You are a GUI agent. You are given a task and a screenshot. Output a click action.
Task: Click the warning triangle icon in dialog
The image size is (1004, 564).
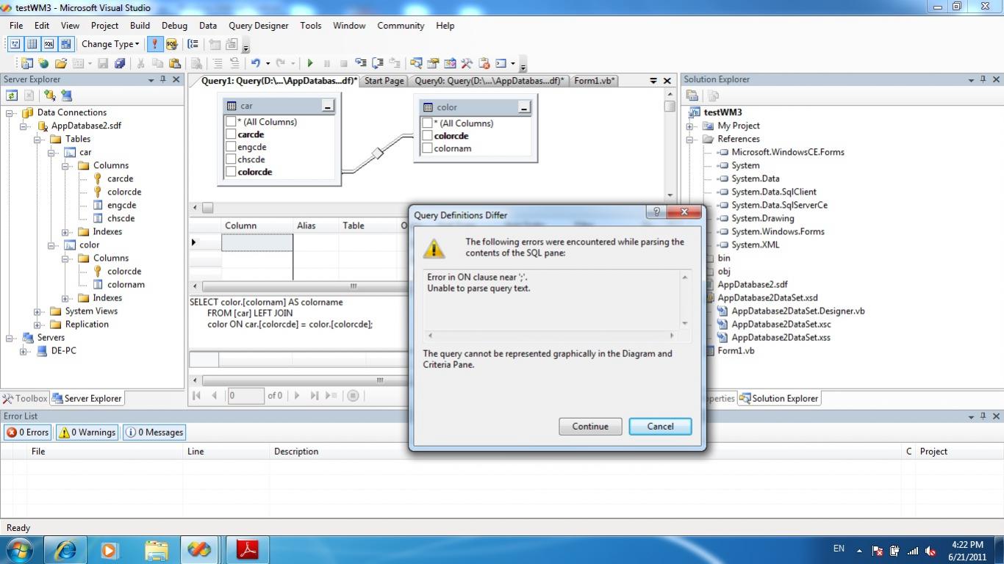pyautogui.click(x=434, y=249)
